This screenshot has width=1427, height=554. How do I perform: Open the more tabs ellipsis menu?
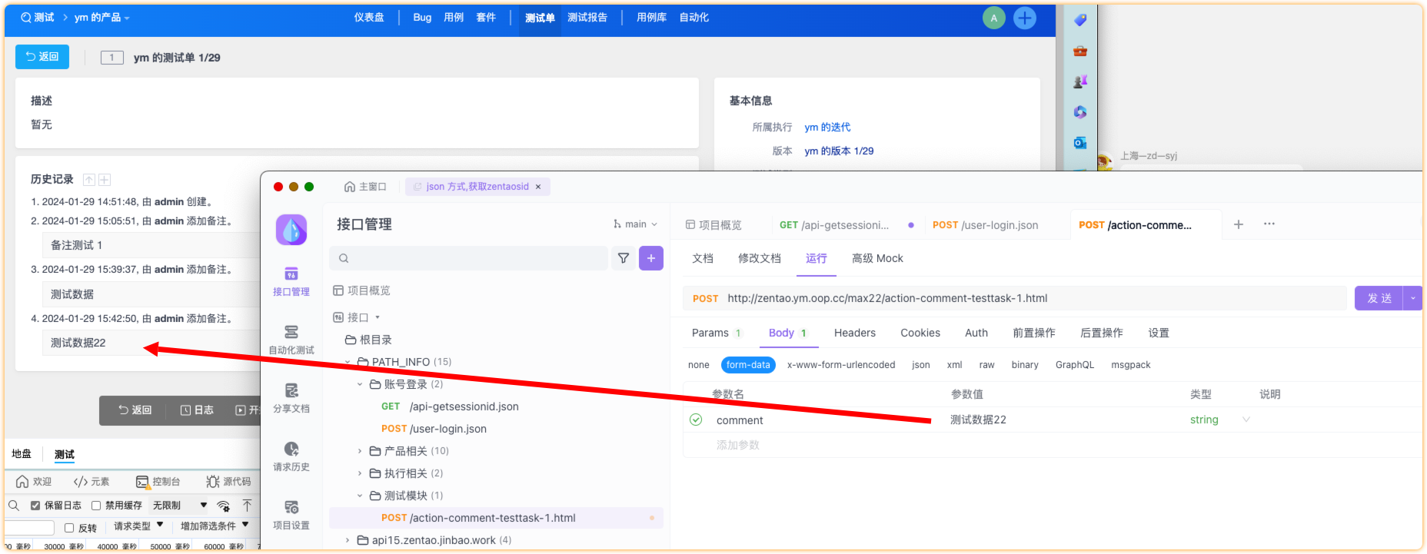pos(1269,224)
